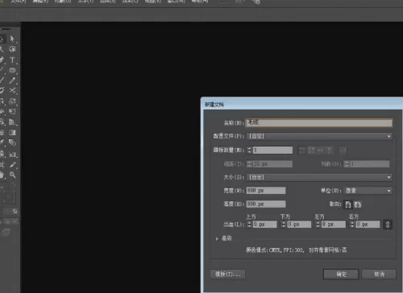This screenshot has width=403, height=293.
Task: Select the Type tool
Action: (x=12, y=60)
